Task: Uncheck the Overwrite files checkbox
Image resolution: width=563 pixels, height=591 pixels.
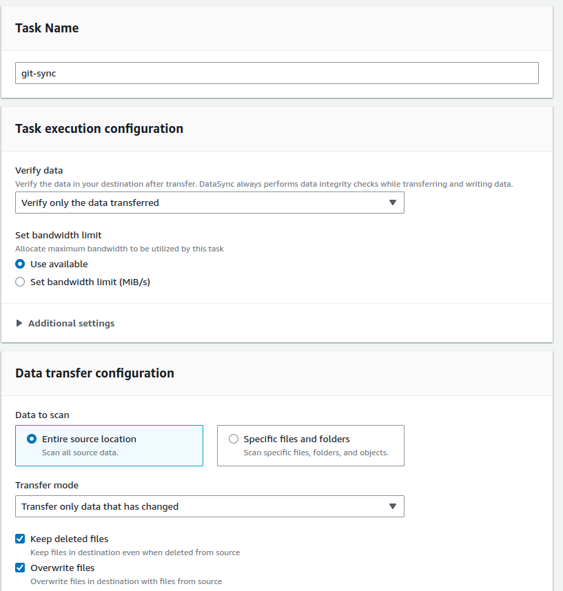Action: point(20,568)
